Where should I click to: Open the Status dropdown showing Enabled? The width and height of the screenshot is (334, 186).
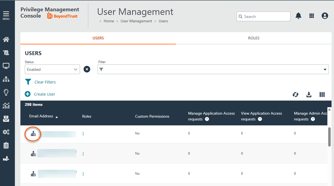coord(52,69)
